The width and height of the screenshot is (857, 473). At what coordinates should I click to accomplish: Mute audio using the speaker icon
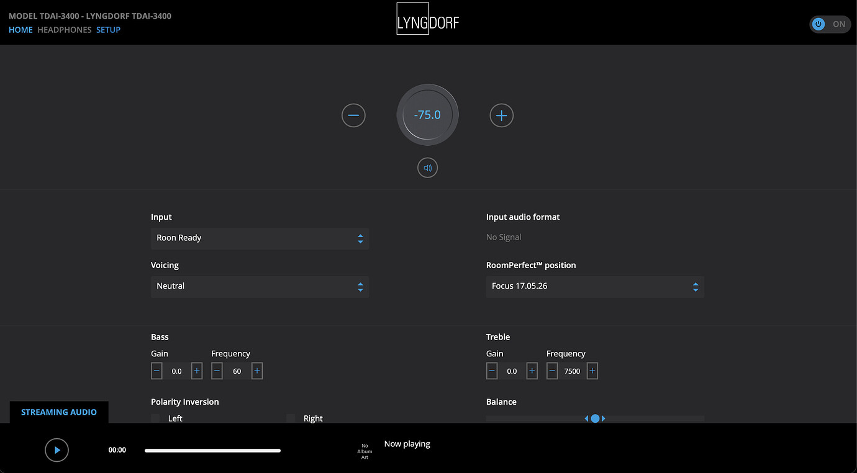pyautogui.click(x=427, y=168)
